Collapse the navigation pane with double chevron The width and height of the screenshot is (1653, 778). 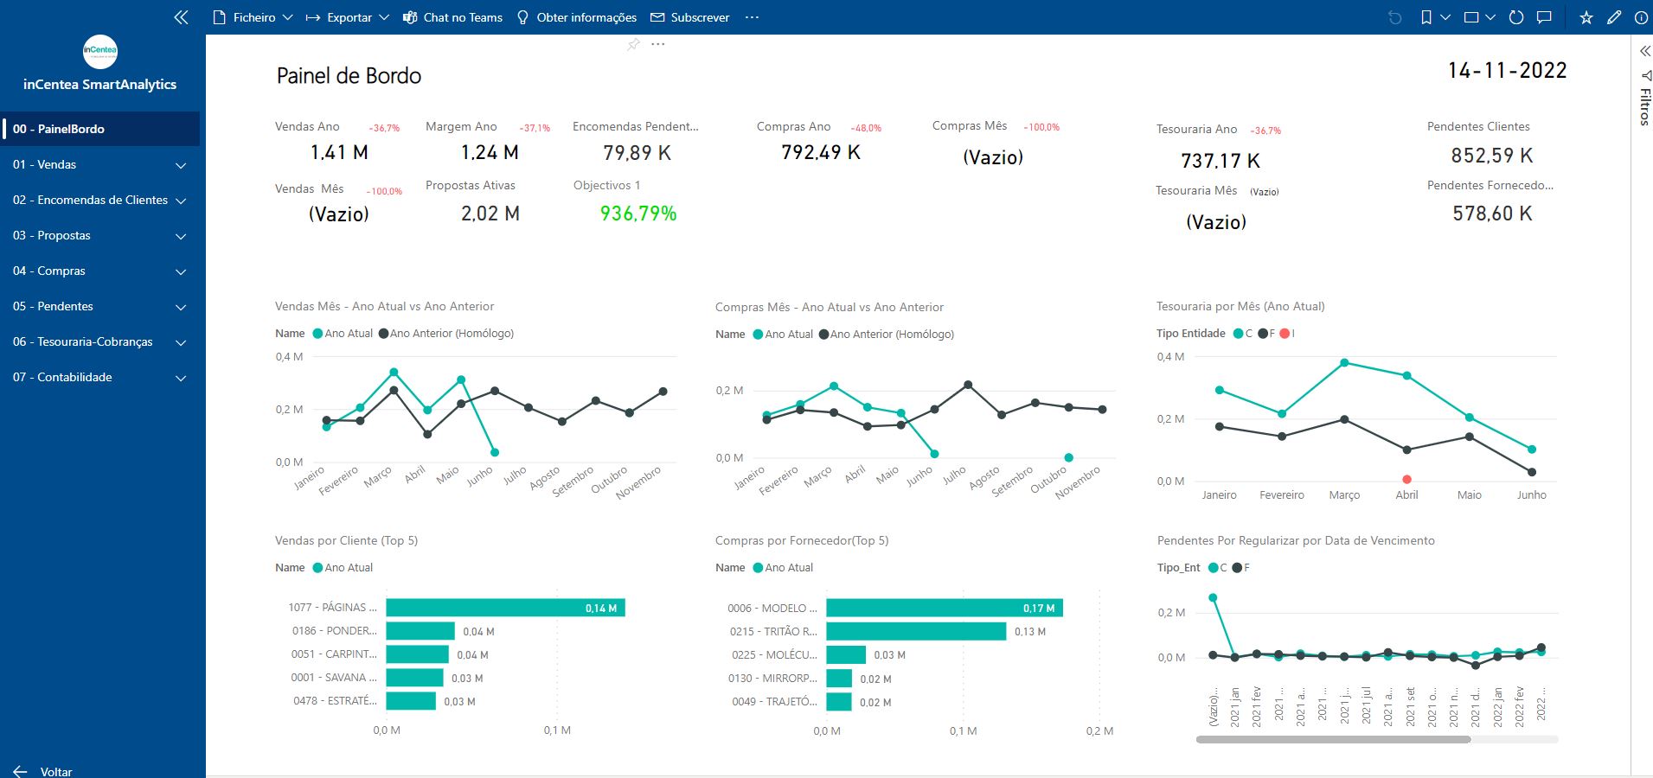pyautogui.click(x=181, y=17)
